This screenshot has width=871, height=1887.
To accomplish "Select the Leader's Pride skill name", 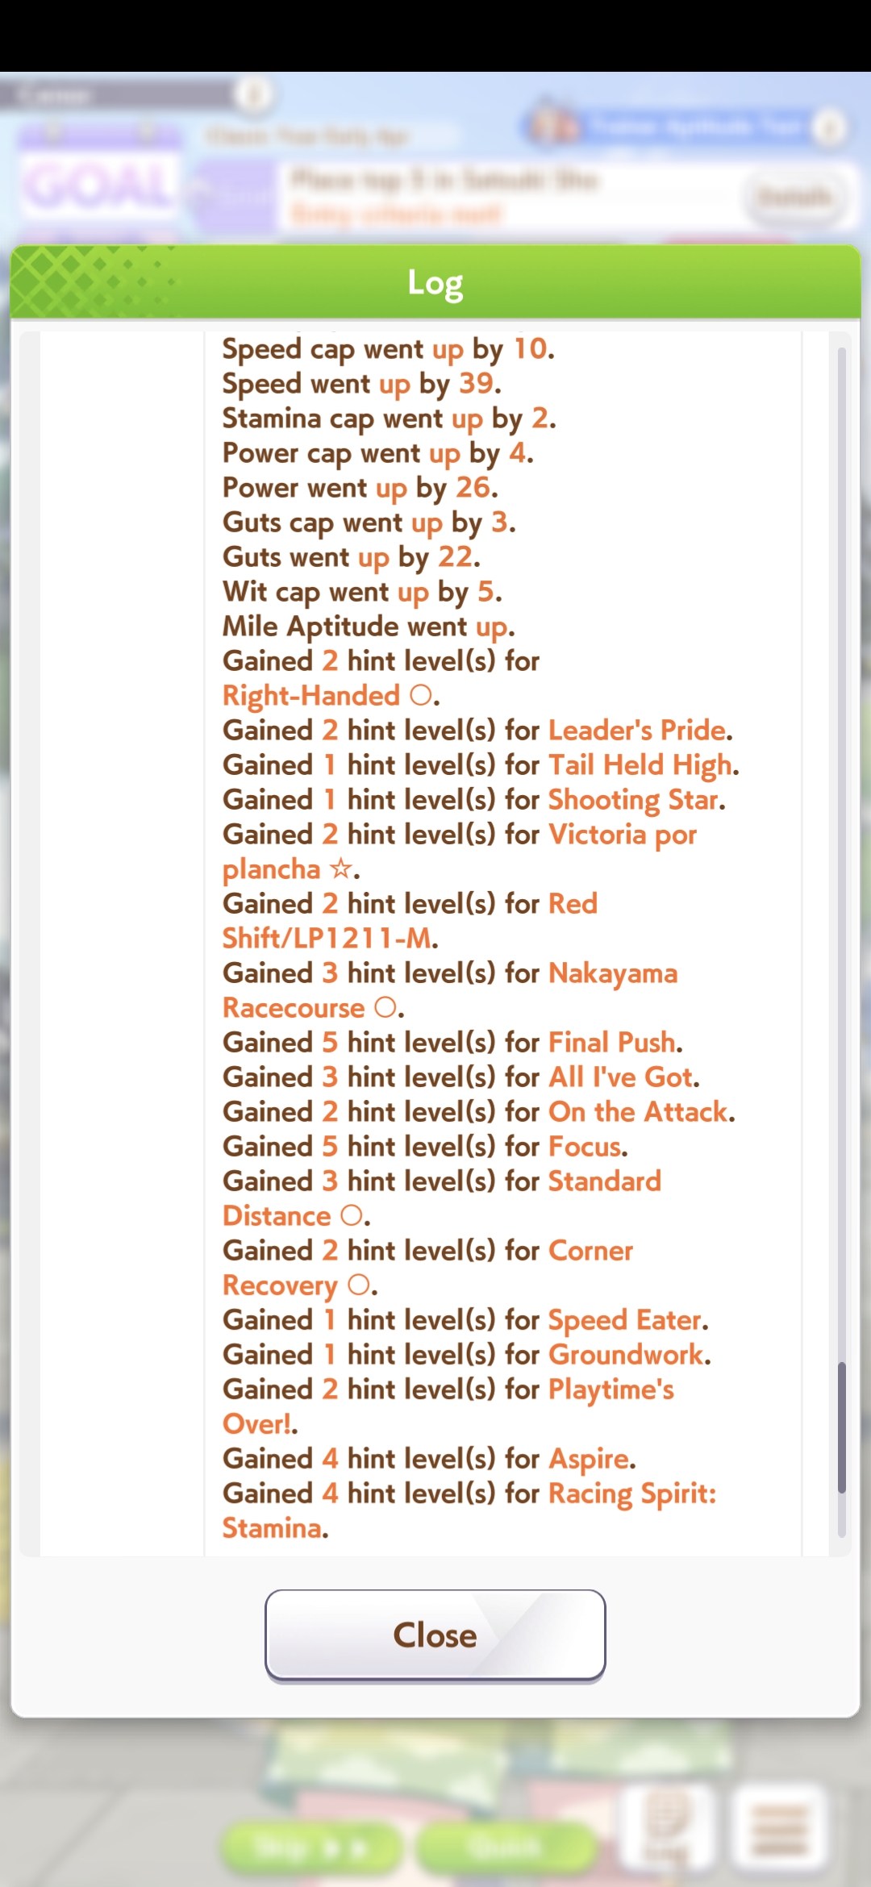I will tap(637, 730).
